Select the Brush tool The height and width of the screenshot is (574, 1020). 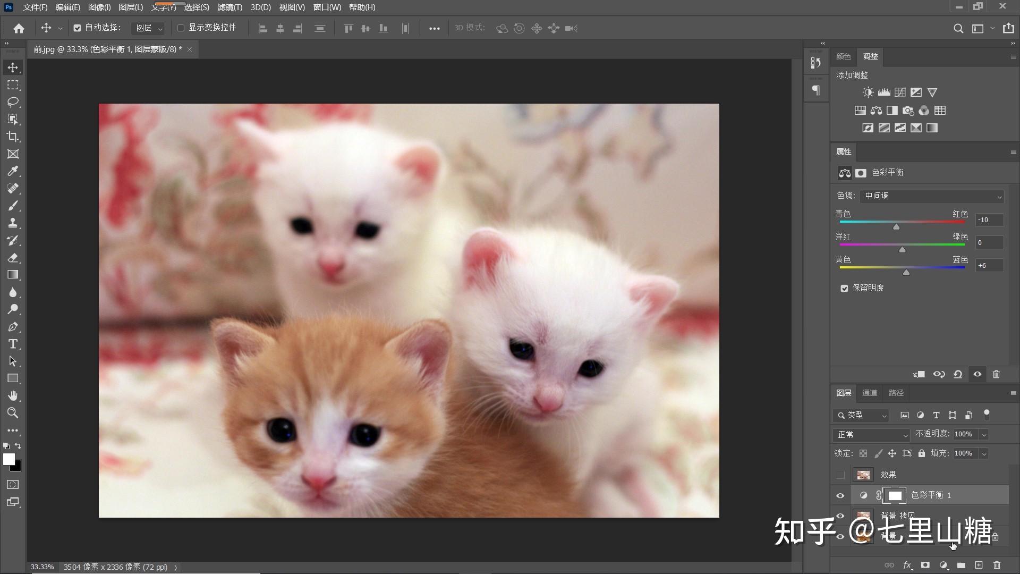(x=13, y=206)
